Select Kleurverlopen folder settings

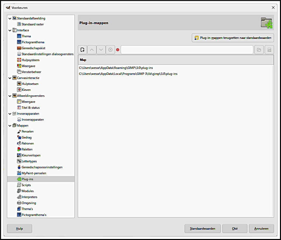coord(31,155)
